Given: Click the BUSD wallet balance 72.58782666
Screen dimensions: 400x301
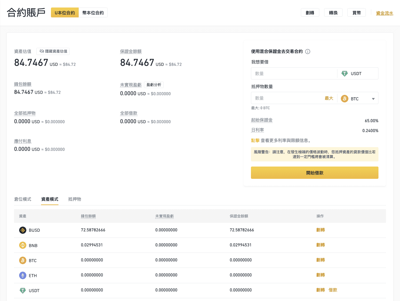Looking at the screenshot, I should (x=93, y=230).
